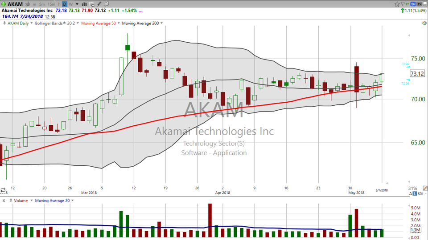Screen dimensions: 428x240
Task: Switch to the 15m time frame
Action: tap(51, 4)
